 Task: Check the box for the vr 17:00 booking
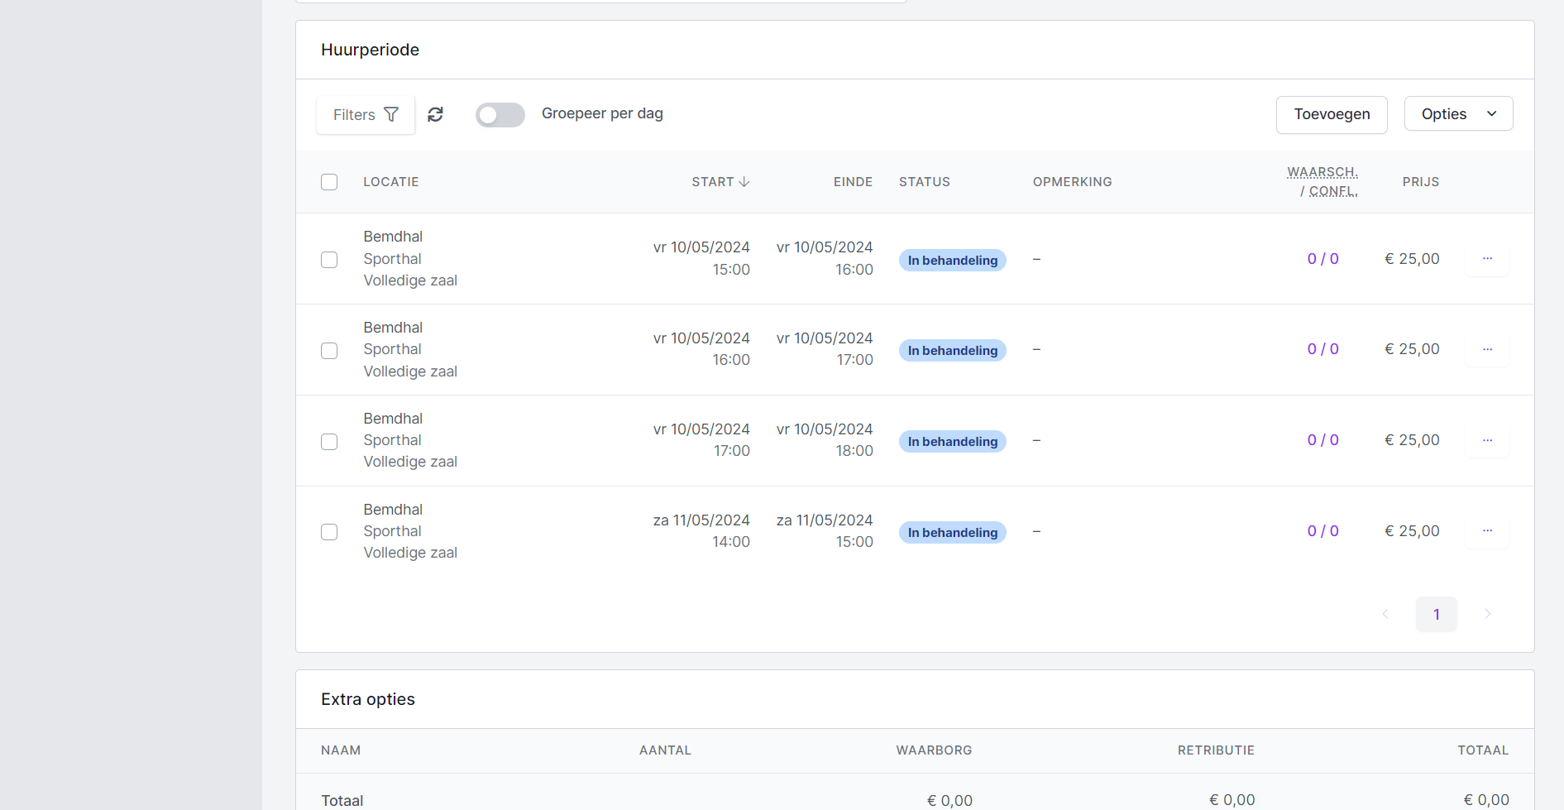coord(329,442)
